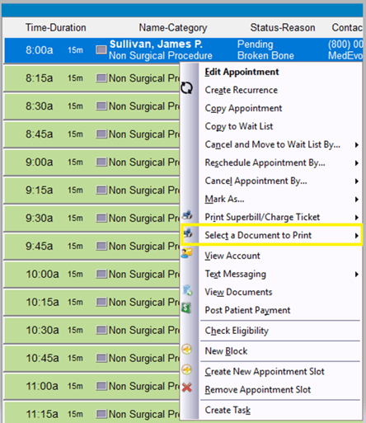366x423 pixels.
Task: Click the View Account person icon
Action: tap(187, 252)
